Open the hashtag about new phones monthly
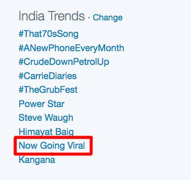This screenshot has height=180, width=191. 72,48
